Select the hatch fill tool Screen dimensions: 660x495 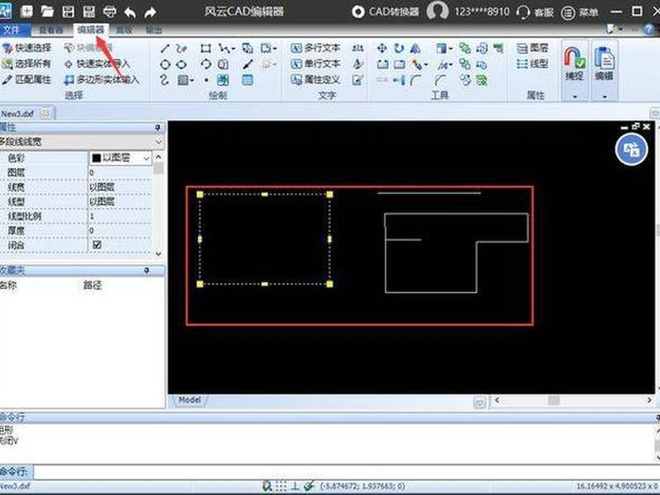pyautogui.click(x=183, y=80)
